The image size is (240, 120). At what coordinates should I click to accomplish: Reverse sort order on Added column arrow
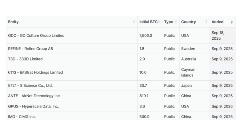tap(232, 22)
